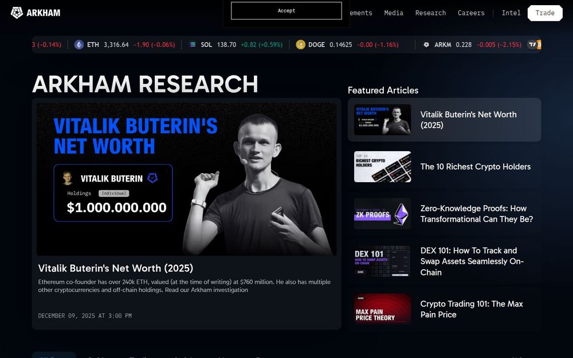
Task: Open Crypto Trading 101 Max Pain Price article
Action: tap(472, 309)
